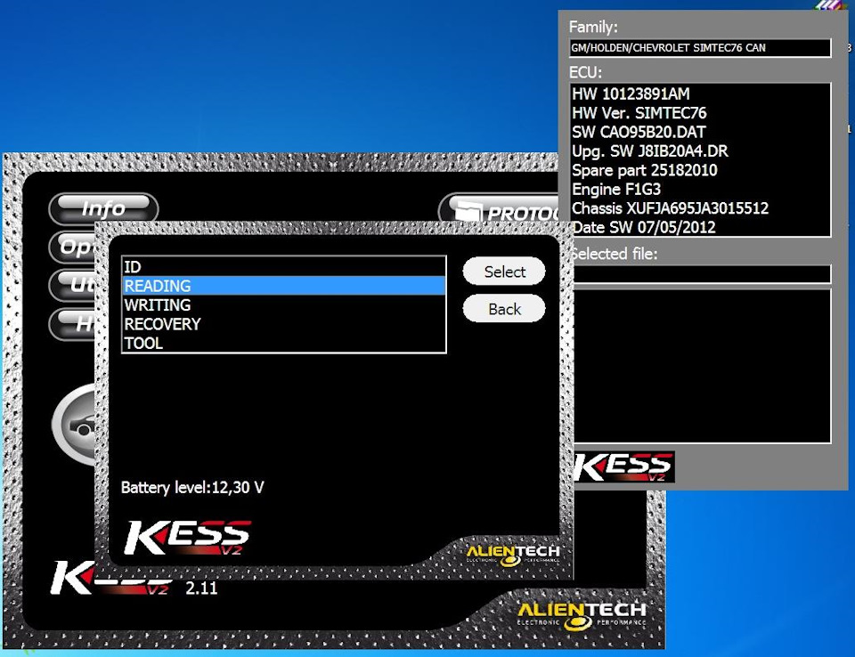Open the Info button in main window

[x=103, y=208]
